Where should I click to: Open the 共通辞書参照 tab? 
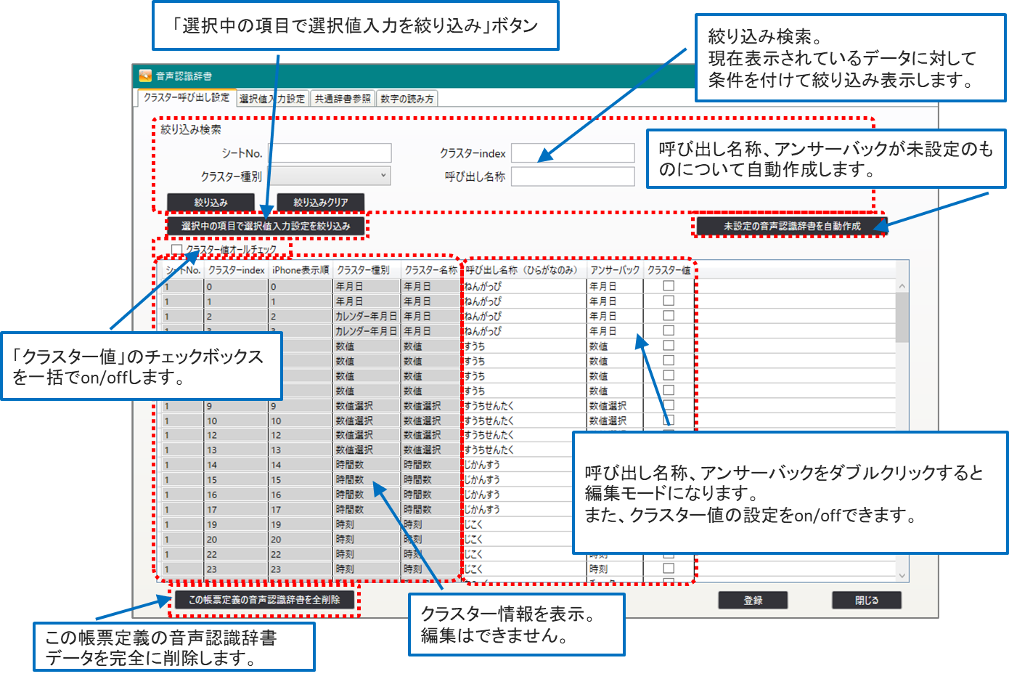pos(343,99)
